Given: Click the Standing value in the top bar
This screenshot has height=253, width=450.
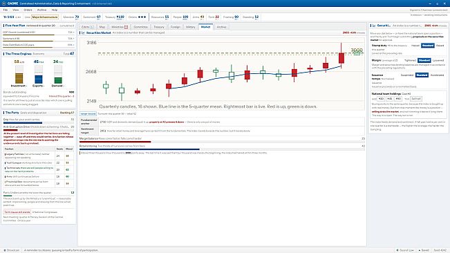Looking at the screenshot, I should click(x=256, y=17).
